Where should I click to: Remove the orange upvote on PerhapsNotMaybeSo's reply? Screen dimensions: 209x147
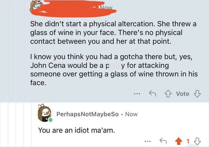(179, 140)
